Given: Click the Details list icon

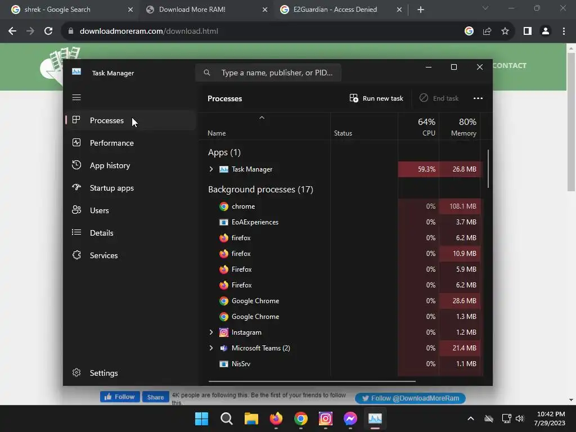Looking at the screenshot, I should coord(76,232).
